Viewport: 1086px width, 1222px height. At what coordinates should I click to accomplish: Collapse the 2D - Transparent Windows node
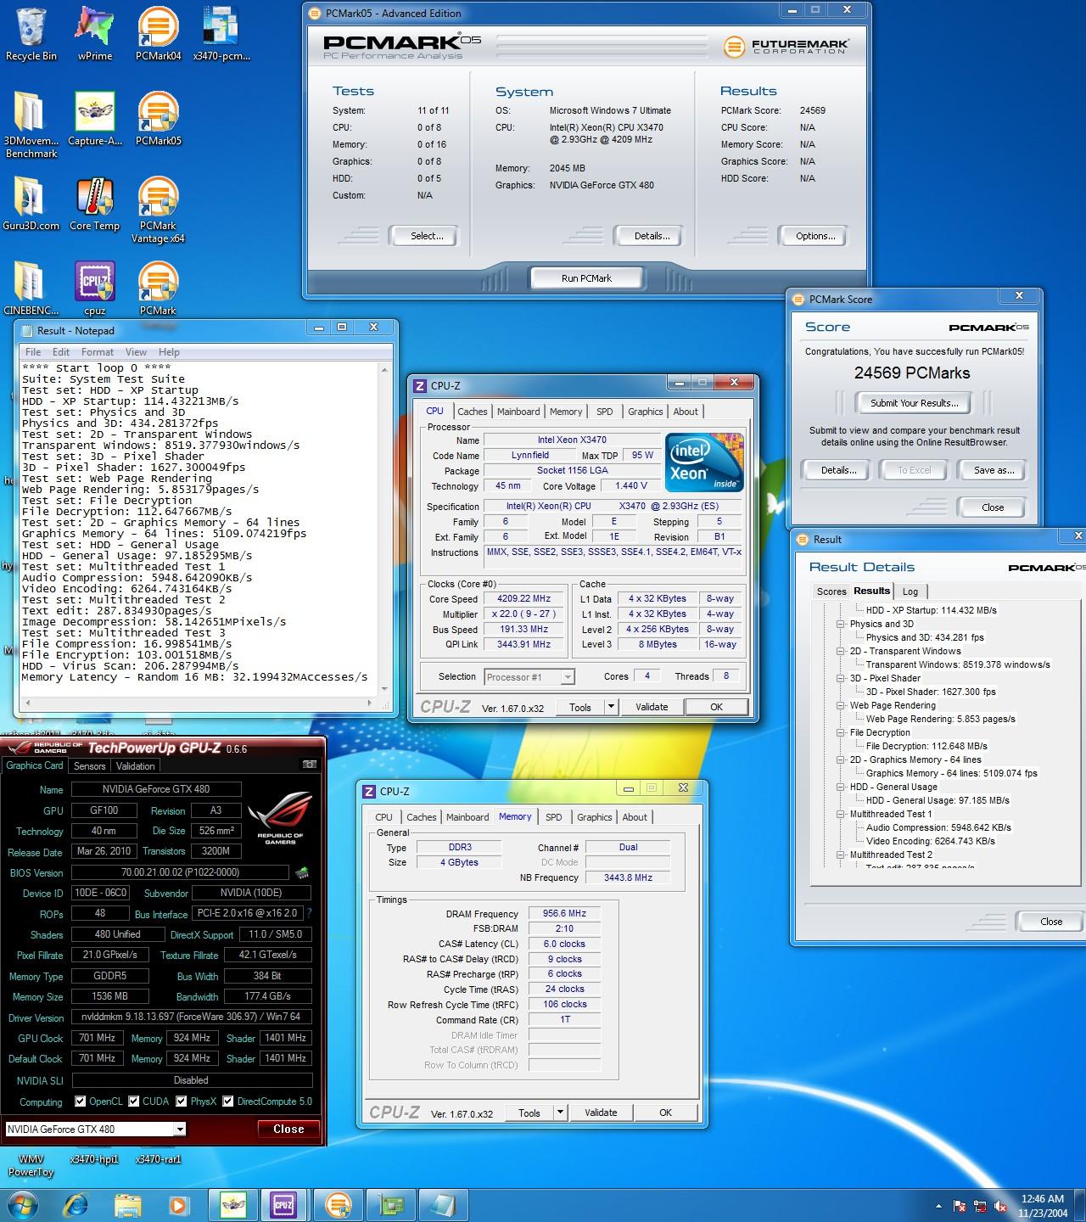coord(841,651)
